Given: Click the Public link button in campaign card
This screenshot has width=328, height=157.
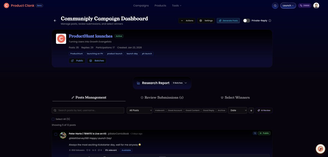Looking at the screenshot, I should tap(77, 61).
